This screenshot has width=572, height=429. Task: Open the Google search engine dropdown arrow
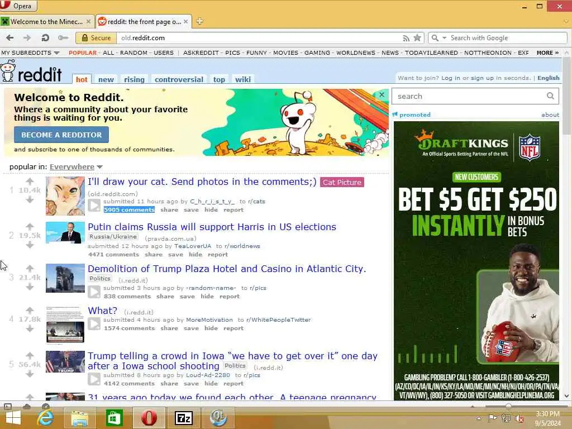point(444,38)
